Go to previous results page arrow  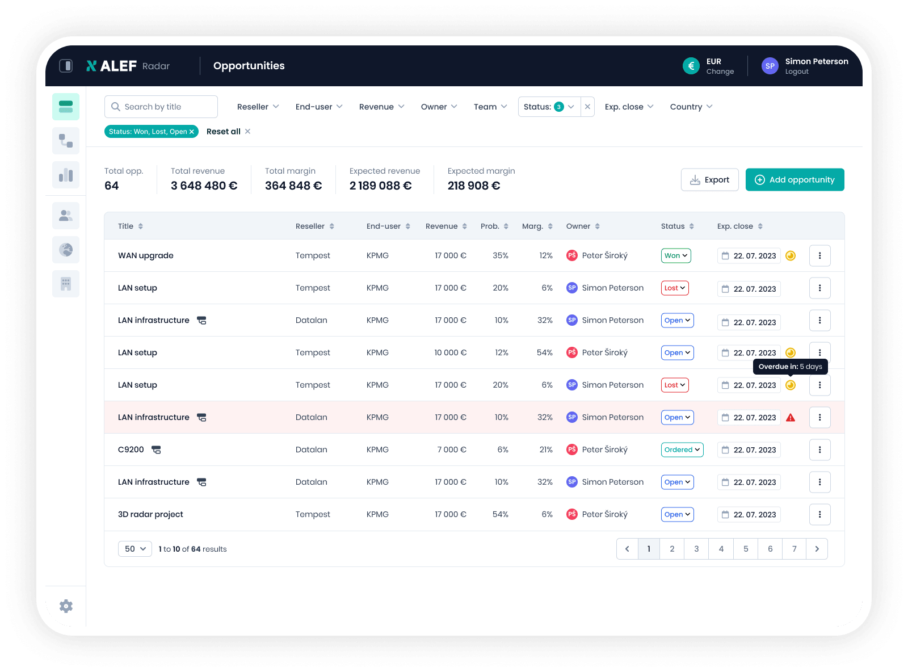[x=627, y=549]
